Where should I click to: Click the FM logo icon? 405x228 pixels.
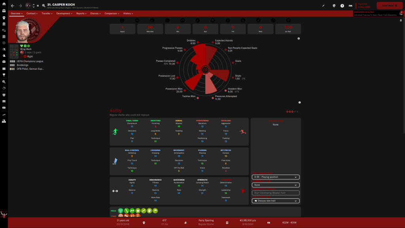click(350, 6)
